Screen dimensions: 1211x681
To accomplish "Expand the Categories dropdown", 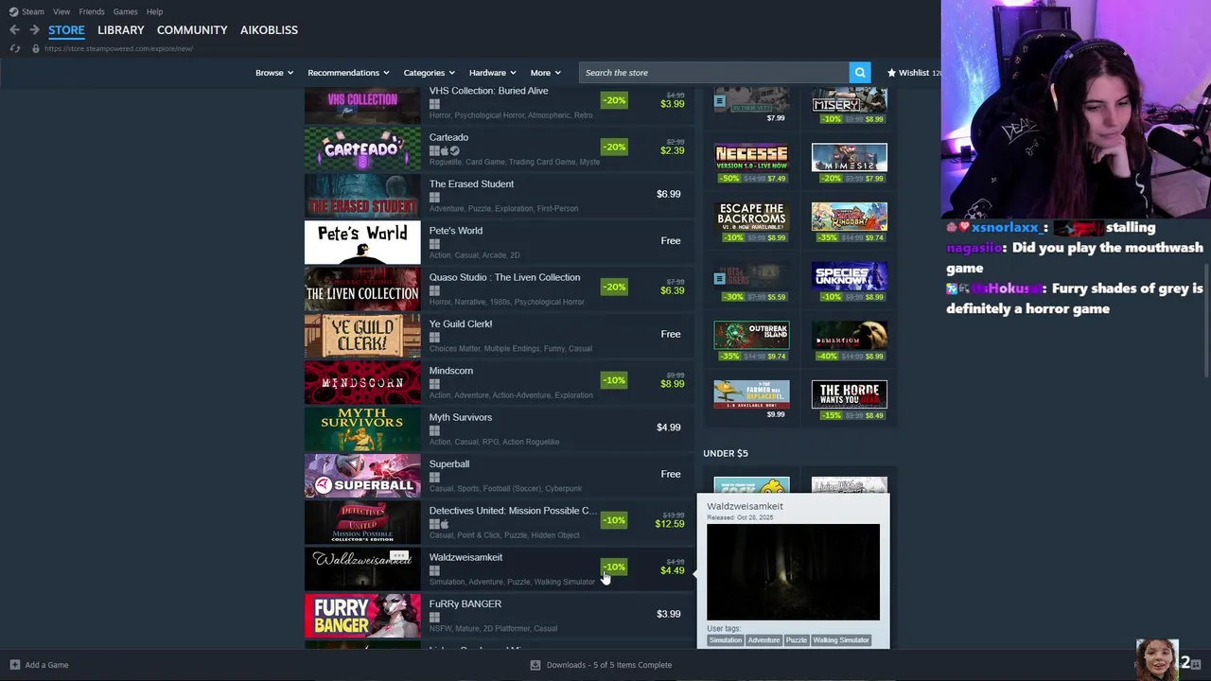I will tap(429, 73).
